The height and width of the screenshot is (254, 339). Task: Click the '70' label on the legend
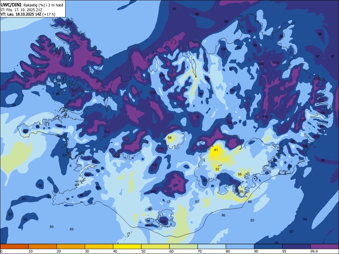click(x=200, y=251)
